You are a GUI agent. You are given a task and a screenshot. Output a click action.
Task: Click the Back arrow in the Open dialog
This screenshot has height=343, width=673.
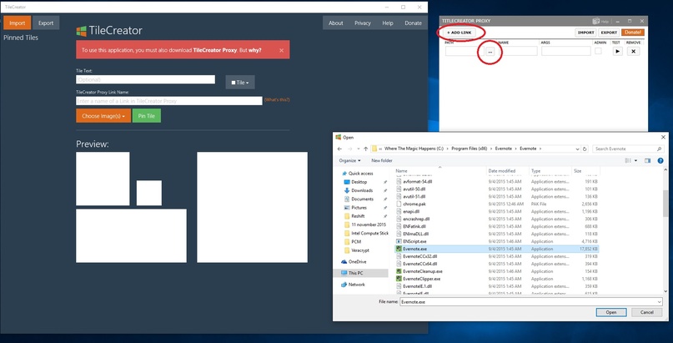tap(339, 149)
